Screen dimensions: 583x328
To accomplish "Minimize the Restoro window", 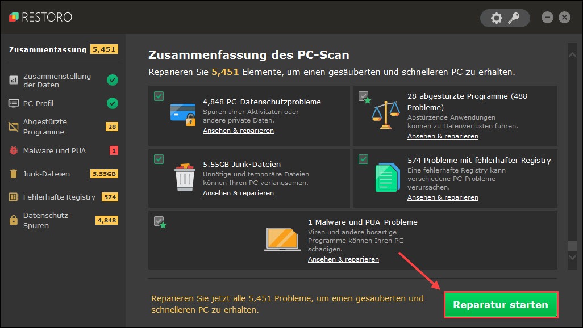I will (x=547, y=18).
